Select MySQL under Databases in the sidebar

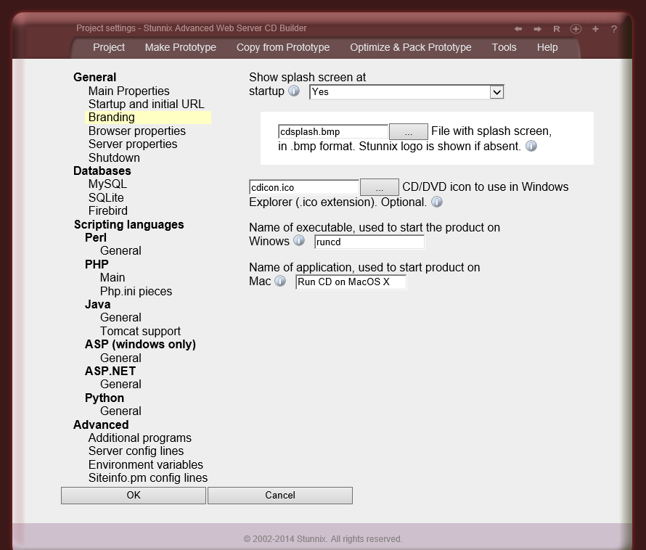coord(107,184)
